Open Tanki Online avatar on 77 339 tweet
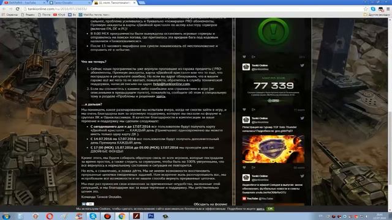Image resolution: width=392 pixels, height=220 pixels. coord(246,67)
